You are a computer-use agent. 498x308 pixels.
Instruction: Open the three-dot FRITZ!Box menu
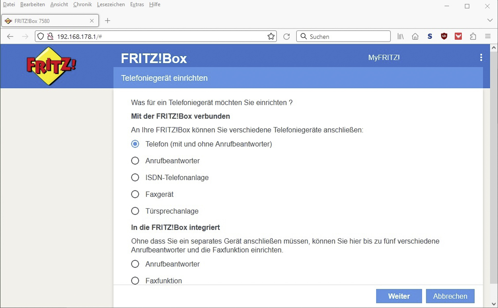tap(481, 57)
